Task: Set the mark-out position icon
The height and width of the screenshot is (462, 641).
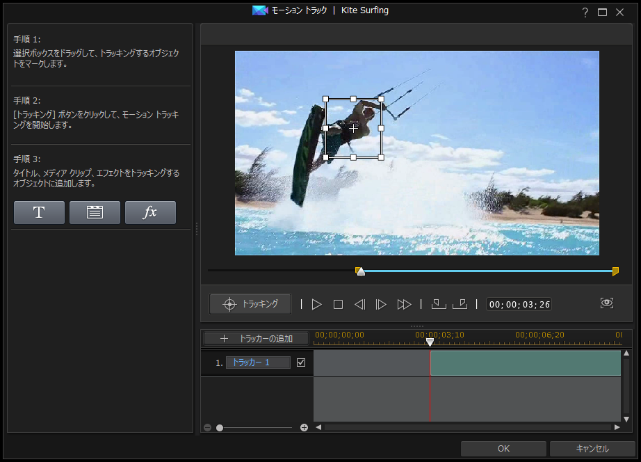Action: coord(459,304)
